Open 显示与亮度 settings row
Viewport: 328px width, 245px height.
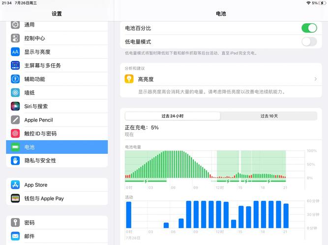[57, 52]
